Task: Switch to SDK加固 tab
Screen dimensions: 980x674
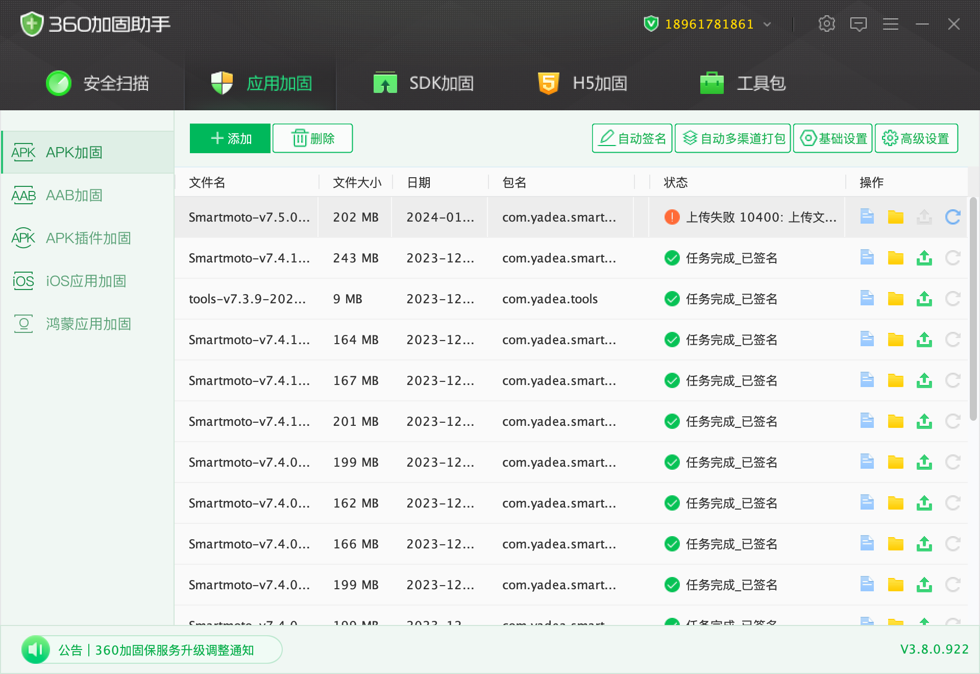Action: (423, 83)
